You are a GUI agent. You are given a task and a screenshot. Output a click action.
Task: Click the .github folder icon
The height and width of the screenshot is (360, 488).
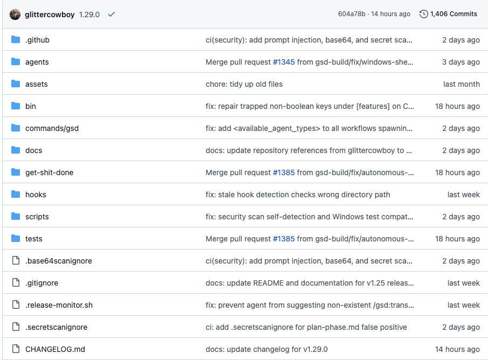[16, 39]
